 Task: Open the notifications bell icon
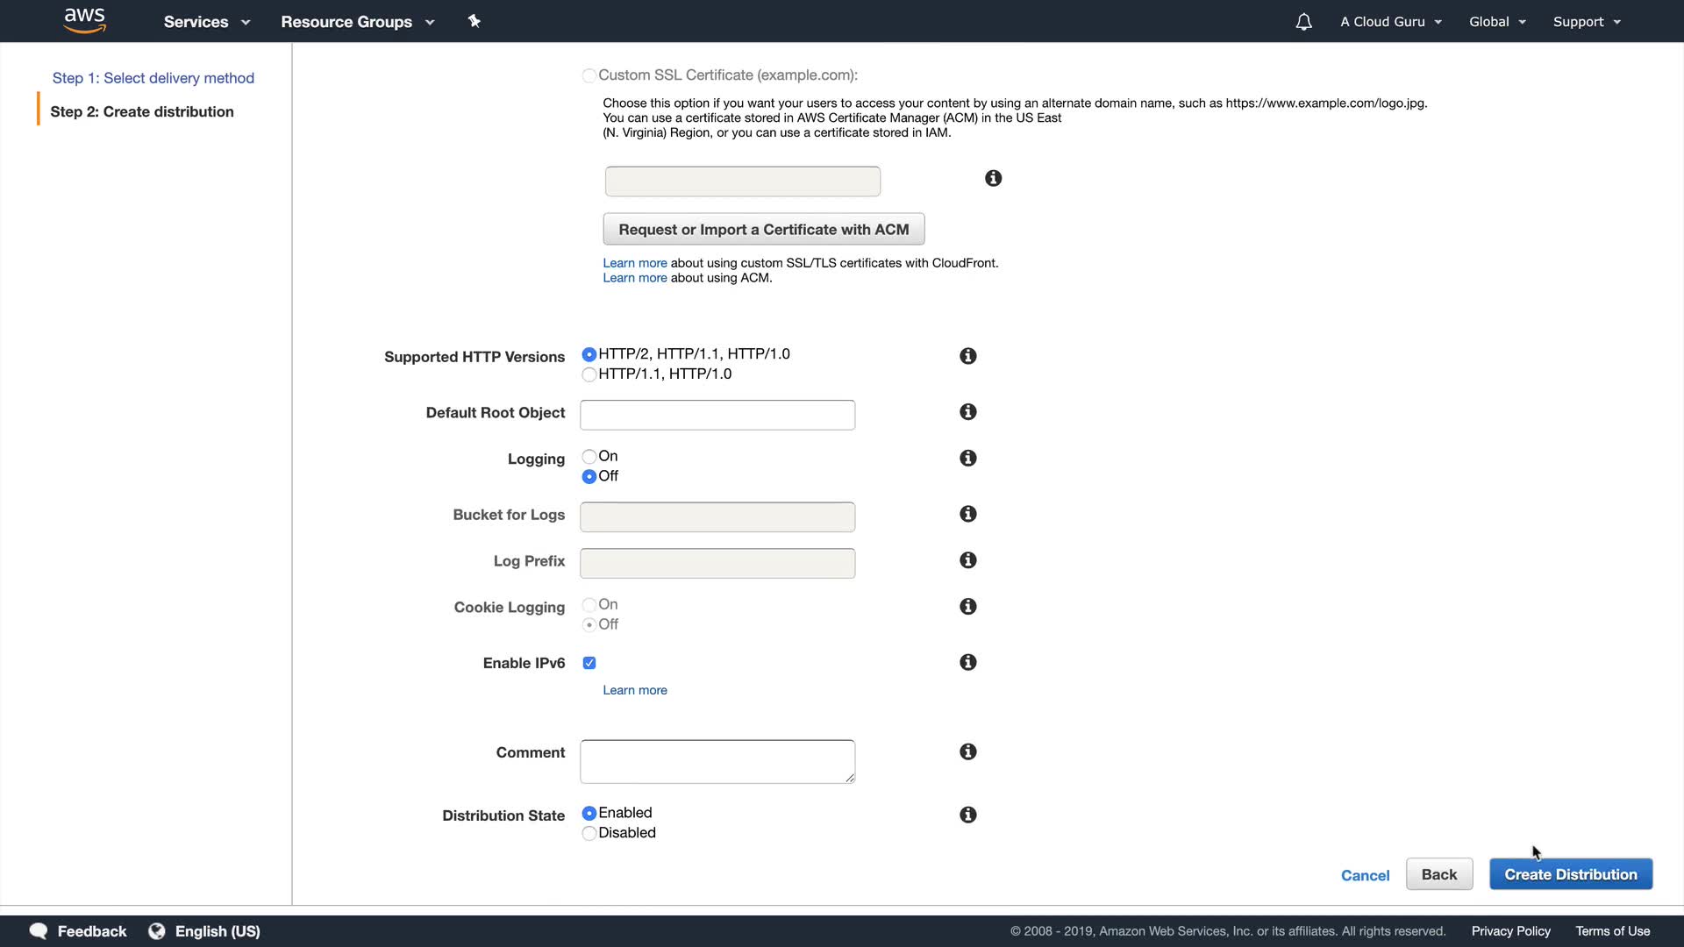tap(1303, 22)
